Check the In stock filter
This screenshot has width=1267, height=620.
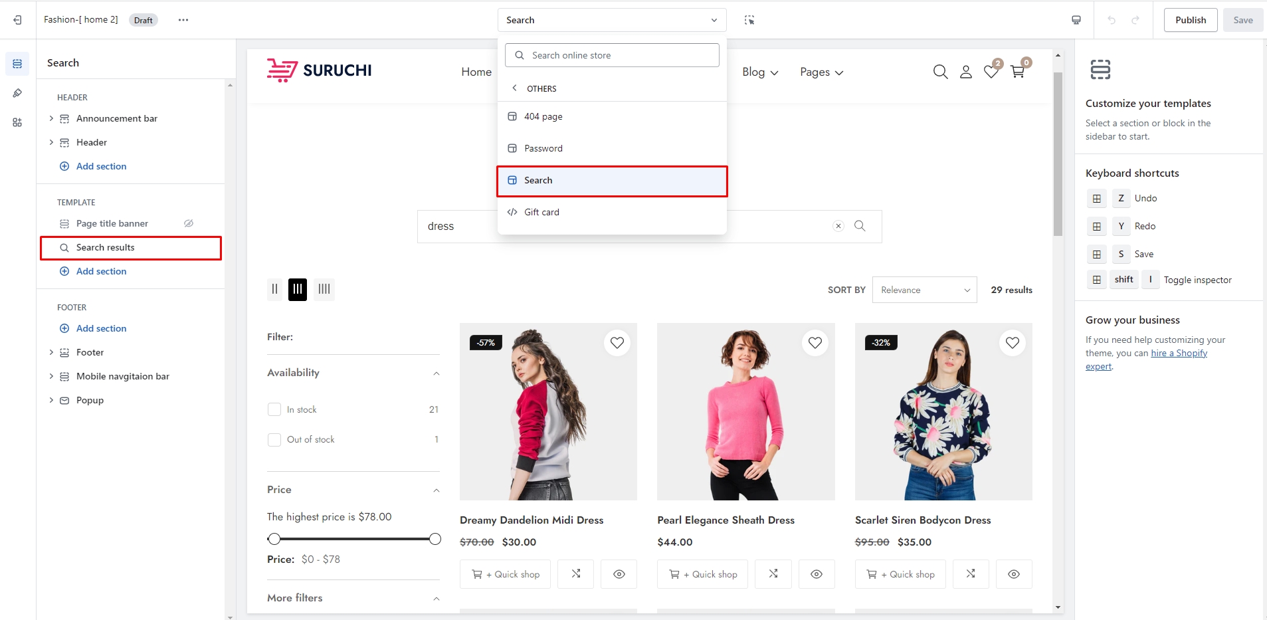(x=274, y=409)
